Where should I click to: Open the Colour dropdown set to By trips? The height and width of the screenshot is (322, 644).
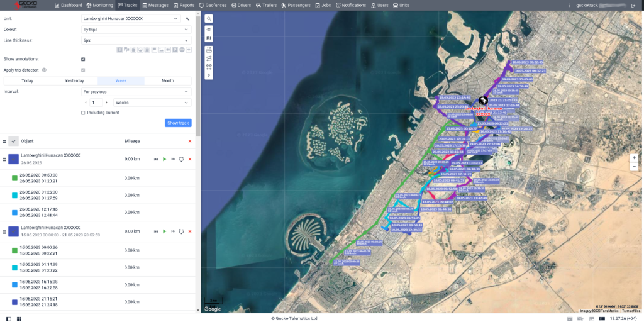(x=136, y=30)
